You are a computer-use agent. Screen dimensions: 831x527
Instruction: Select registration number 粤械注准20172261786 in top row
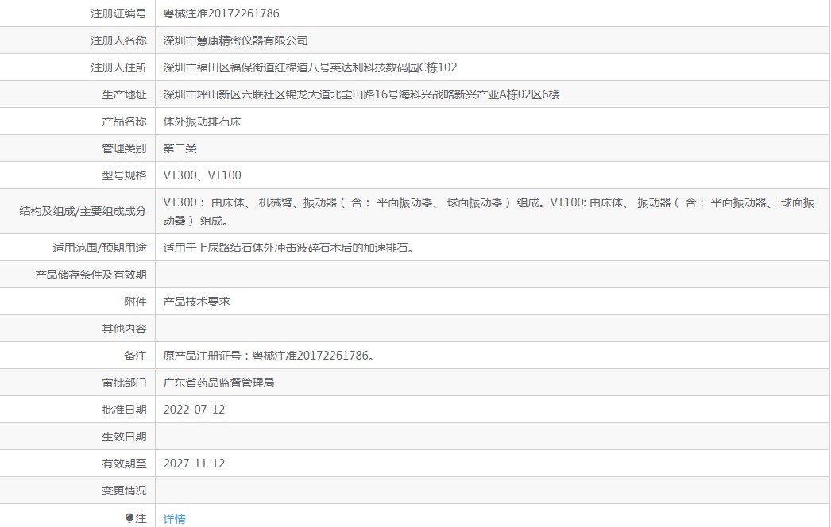pyautogui.click(x=221, y=13)
